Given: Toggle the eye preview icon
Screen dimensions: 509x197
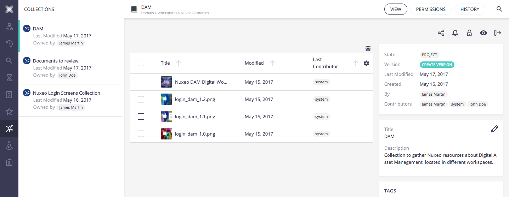Looking at the screenshot, I should pos(483,33).
